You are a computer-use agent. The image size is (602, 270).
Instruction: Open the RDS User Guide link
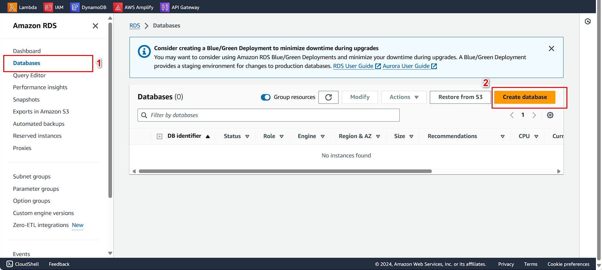click(x=353, y=66)
